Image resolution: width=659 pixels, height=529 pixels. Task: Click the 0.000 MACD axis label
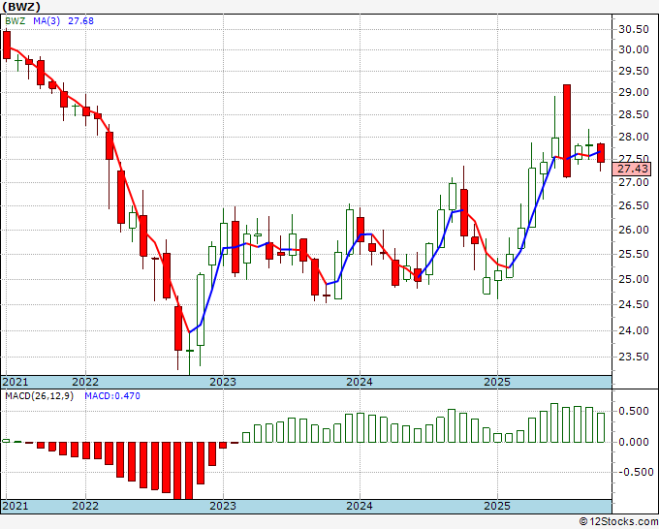[634, 442]
